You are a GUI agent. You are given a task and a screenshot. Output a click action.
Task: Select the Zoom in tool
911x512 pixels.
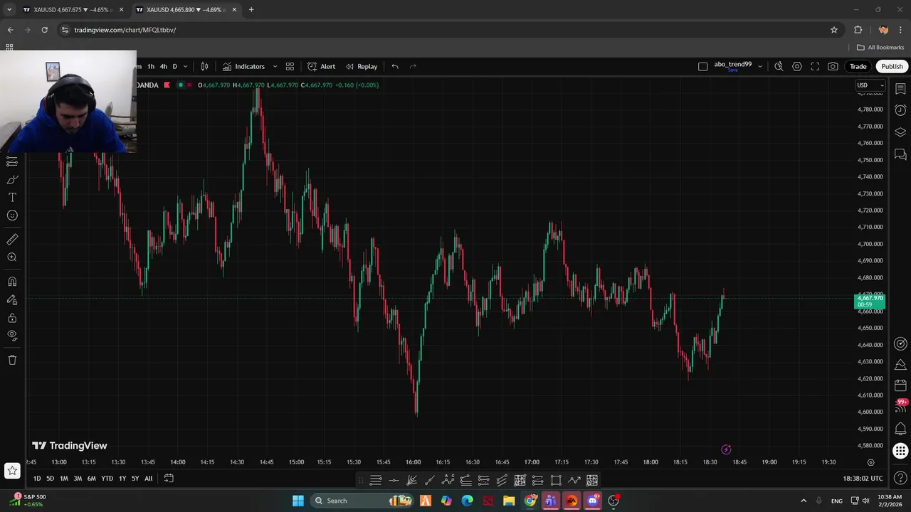point(12,257)
